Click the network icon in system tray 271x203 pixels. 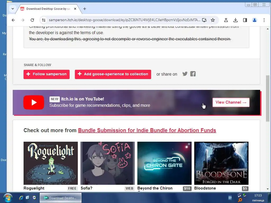tap(240, 195)
